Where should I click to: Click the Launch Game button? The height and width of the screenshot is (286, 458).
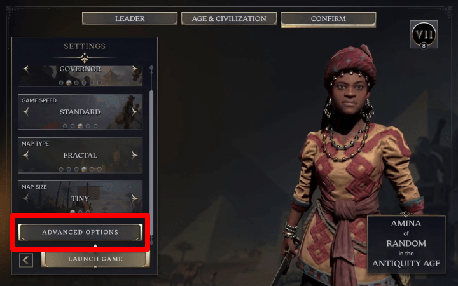point(95,259)
